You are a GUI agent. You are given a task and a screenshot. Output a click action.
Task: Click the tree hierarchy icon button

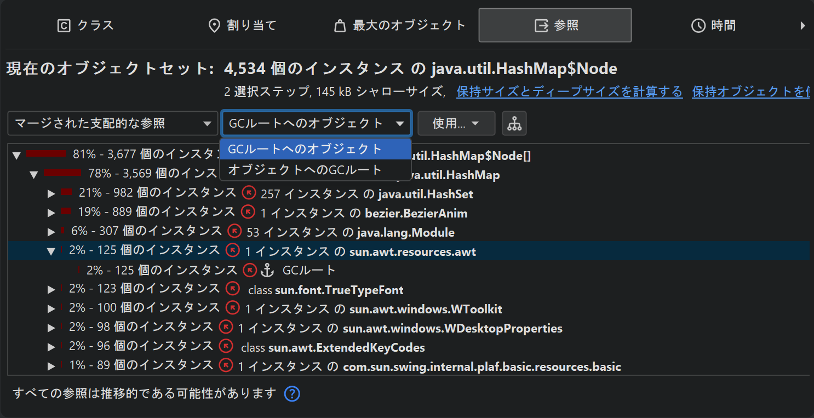pos(514,124)
